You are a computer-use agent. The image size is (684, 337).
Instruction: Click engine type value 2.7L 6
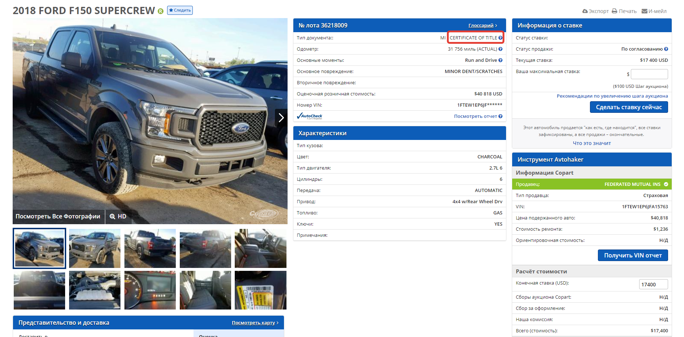coord(496,168)
